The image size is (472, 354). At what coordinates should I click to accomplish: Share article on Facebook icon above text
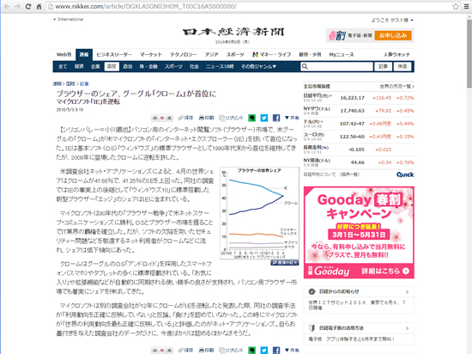(276, 118)
